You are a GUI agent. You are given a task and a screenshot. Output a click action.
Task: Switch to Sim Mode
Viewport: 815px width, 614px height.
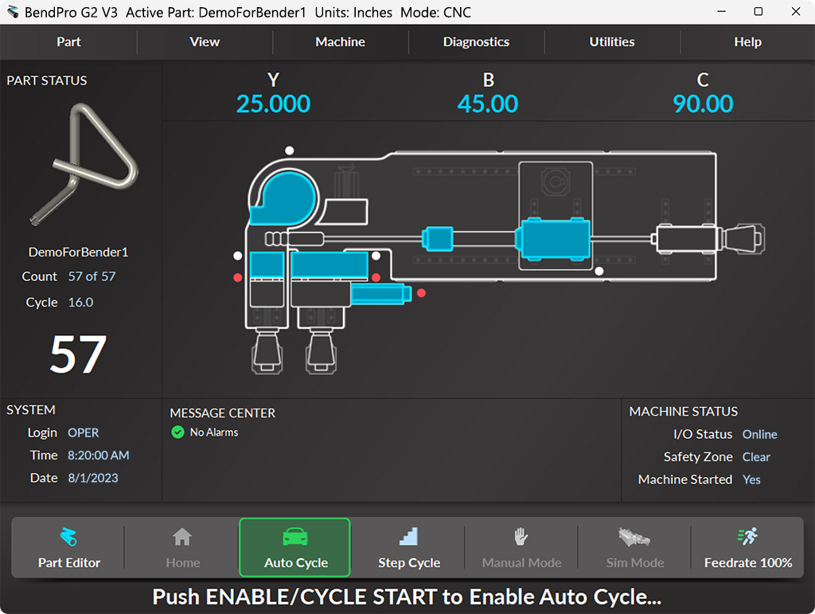pos(634,547)
